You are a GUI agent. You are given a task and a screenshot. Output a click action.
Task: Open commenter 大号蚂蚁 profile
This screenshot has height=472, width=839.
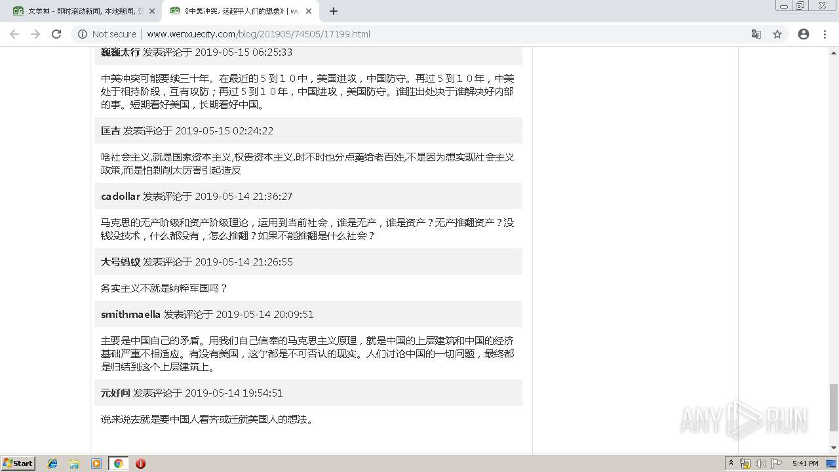click(x=121, y=262)
